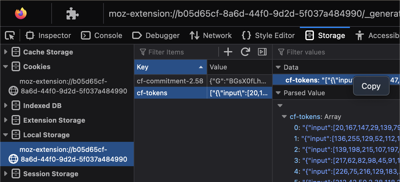Select the Indexed DB label
The height and width of the screenshot is (182, 400).
(x=42, y=106)
